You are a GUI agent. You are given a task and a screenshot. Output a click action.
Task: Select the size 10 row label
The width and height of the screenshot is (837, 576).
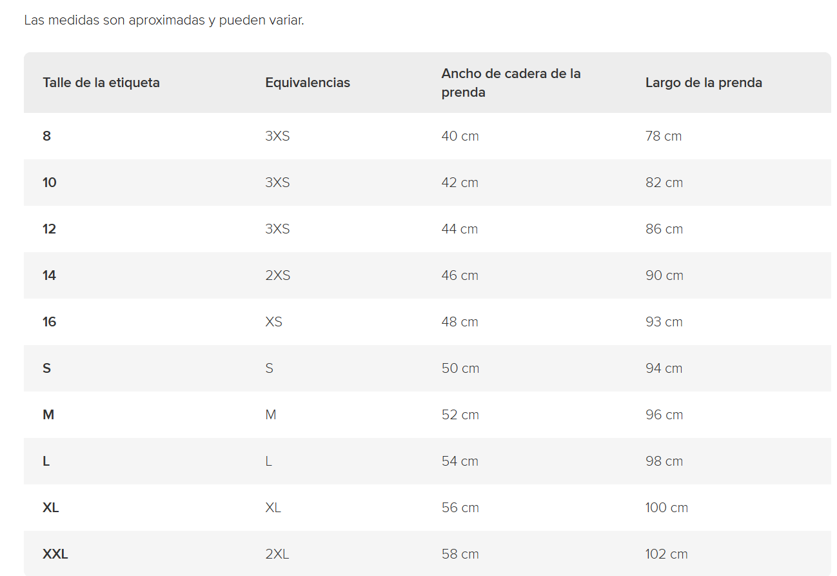pos(50,183)
